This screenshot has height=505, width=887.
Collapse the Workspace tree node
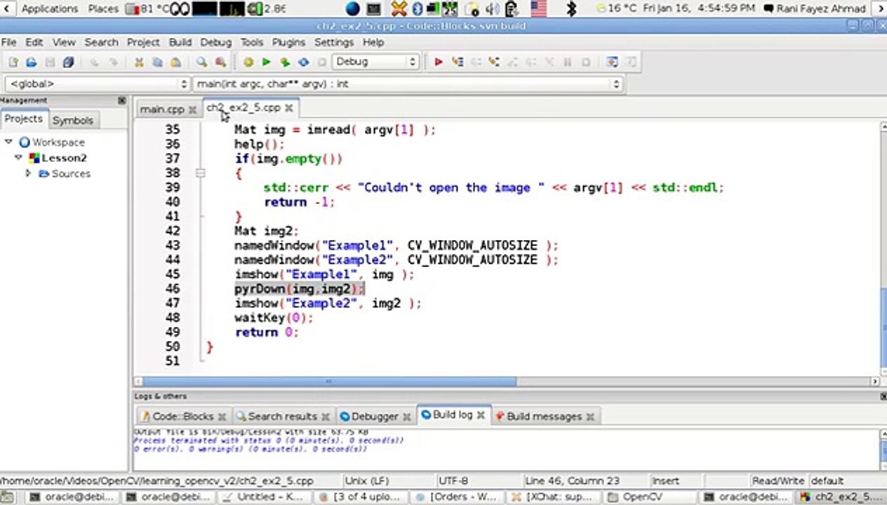(9, 142)
